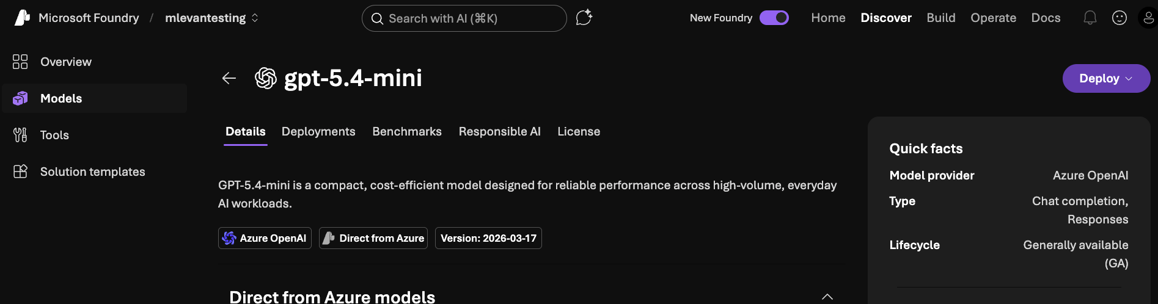The height and width of the screenshot is (304, 1158).
Task: Click the Overview grid icon
Action: (x=20, y=62)
